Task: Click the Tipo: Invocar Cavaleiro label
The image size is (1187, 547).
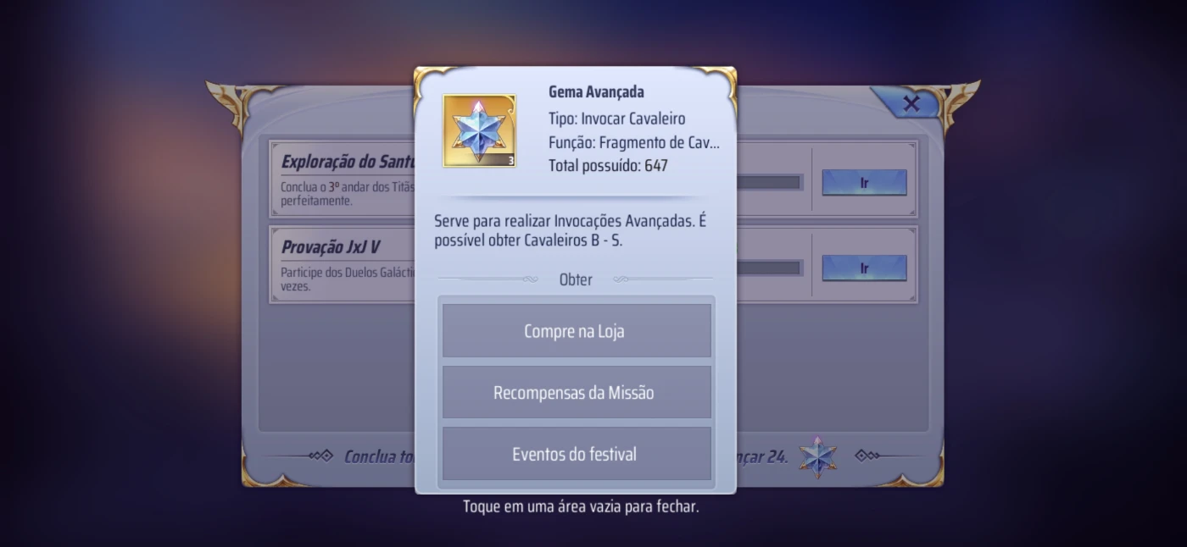Action: pos(616,119)
